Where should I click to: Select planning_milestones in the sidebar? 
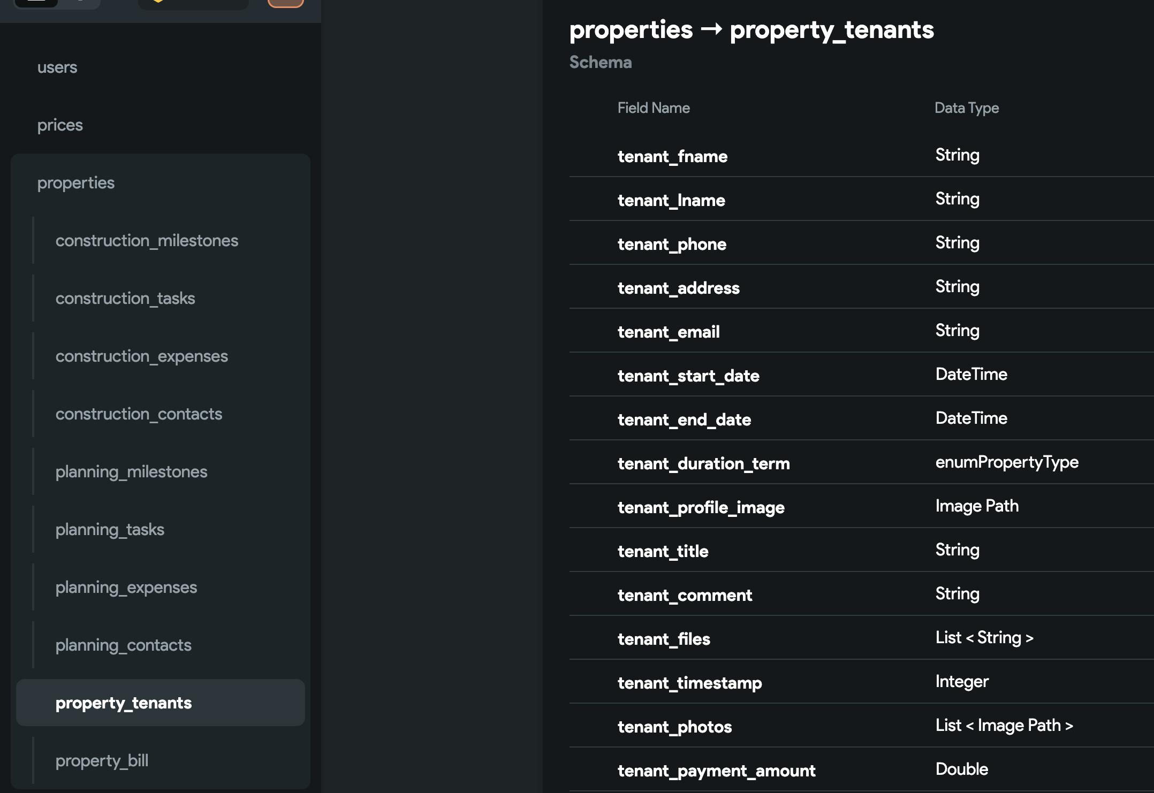click(x=131, y=472)
